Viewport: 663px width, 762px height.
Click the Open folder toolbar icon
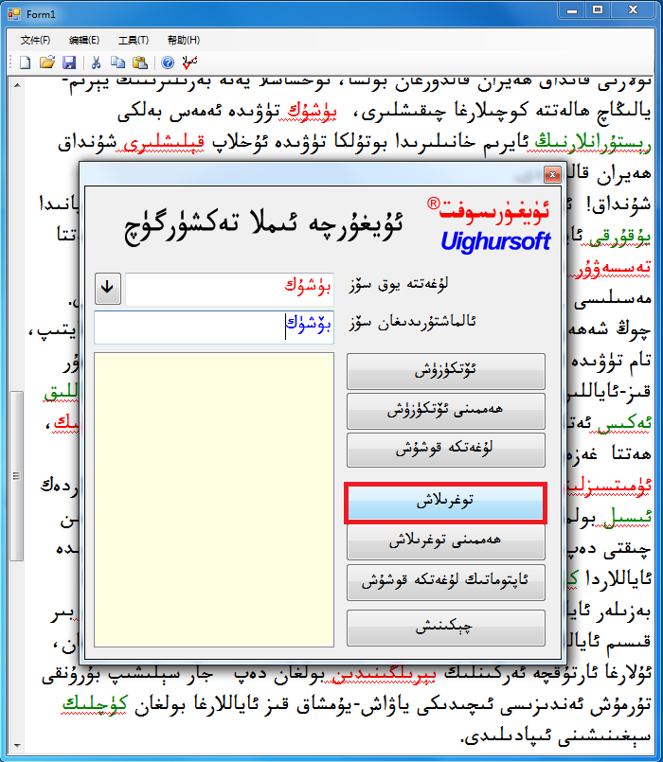47,62
